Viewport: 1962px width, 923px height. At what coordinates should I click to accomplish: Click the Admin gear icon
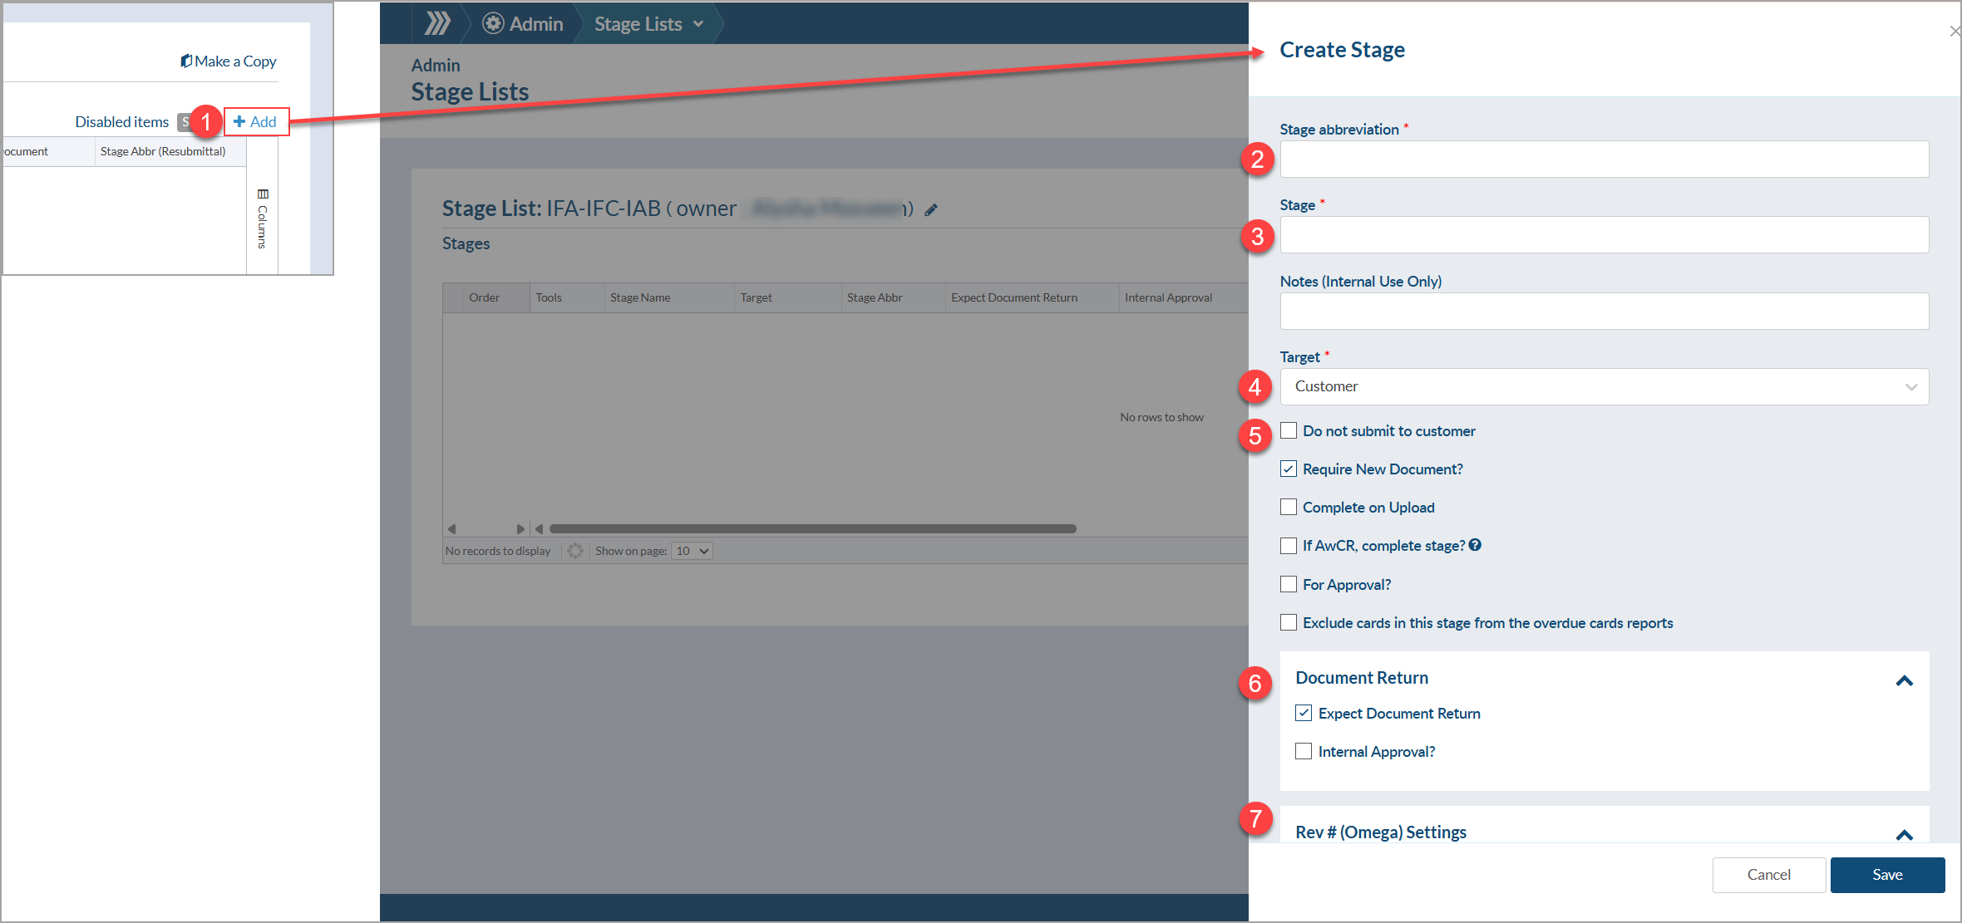493,23
